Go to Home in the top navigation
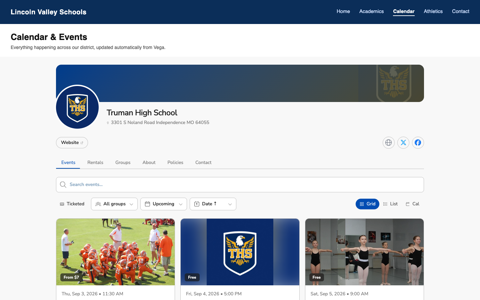480x300 pixels. [x=343, y=11]
